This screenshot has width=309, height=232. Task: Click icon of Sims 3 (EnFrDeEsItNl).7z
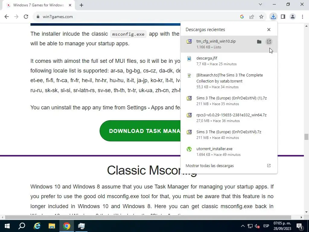click(189, 132)
